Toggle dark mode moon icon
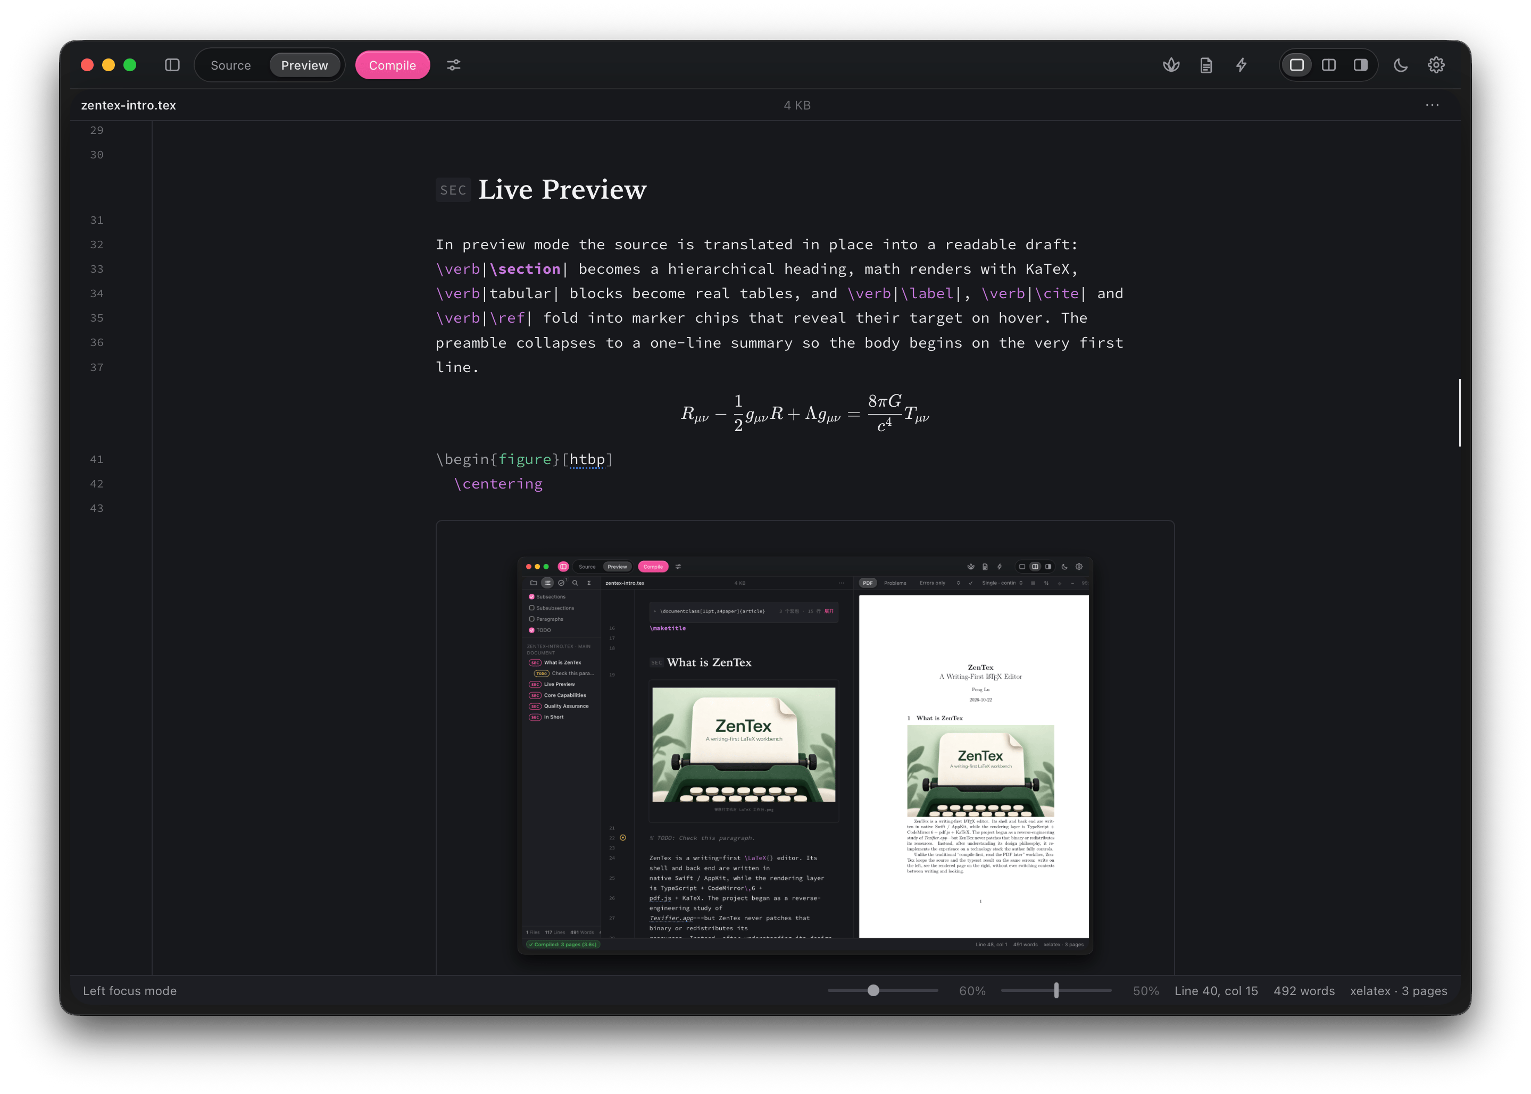This screenshot has width=1531, height=1094. click(1400, 65)
